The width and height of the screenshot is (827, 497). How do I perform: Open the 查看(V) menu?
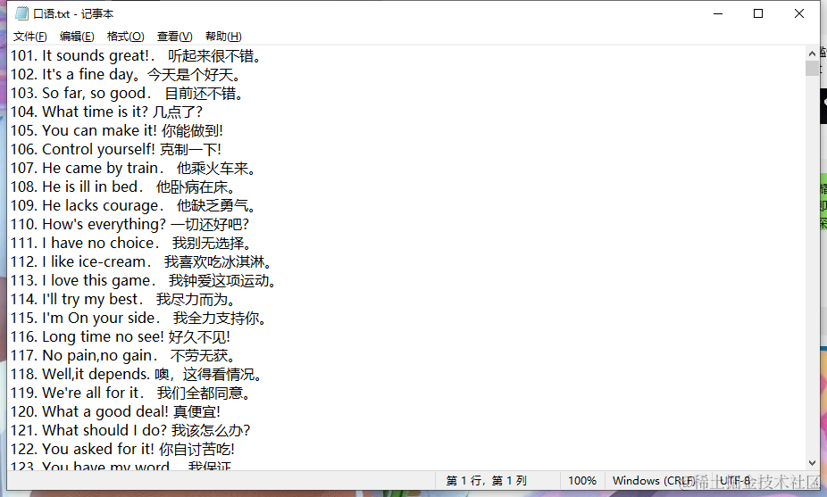tap(174, 37)
